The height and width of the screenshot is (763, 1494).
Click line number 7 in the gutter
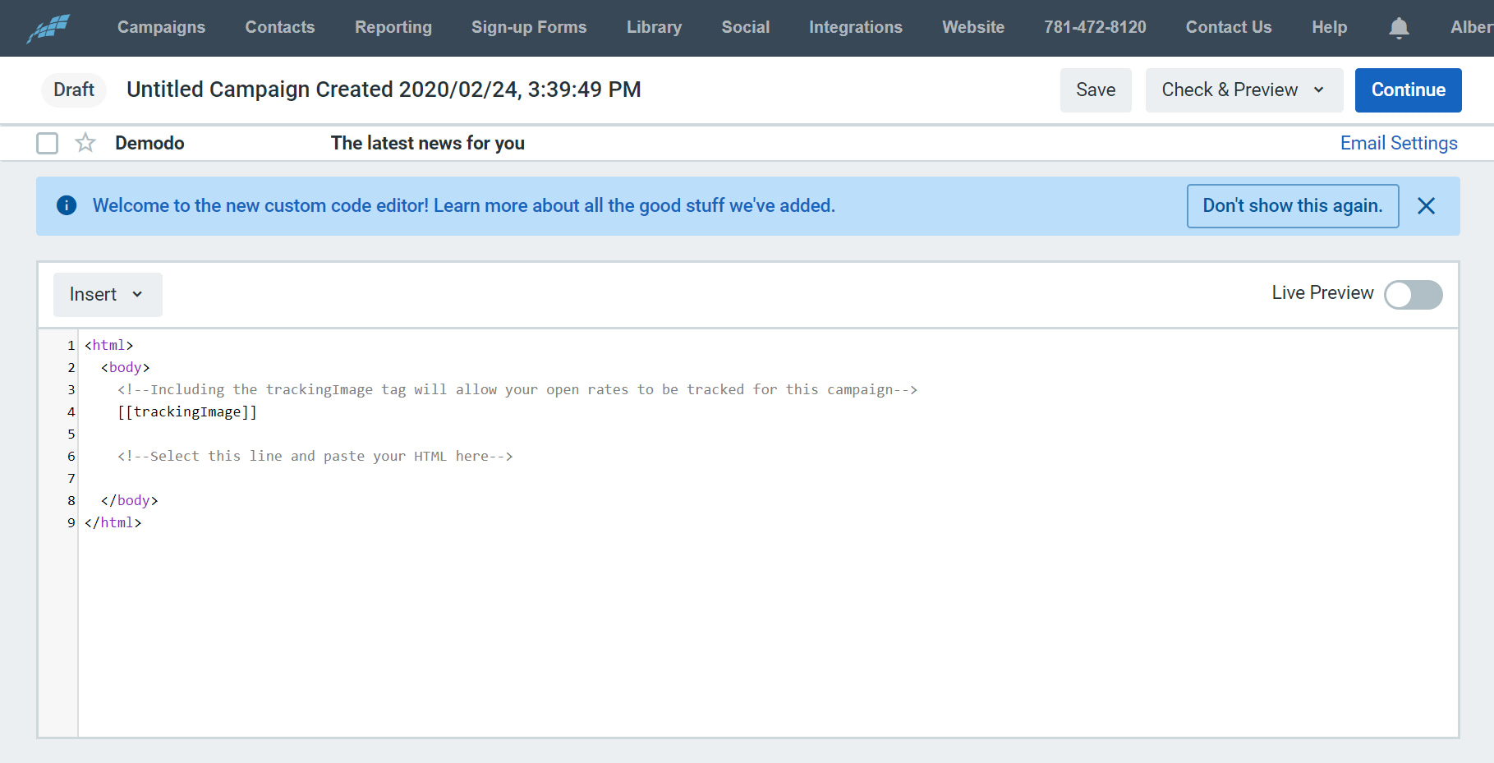point(71,478)
